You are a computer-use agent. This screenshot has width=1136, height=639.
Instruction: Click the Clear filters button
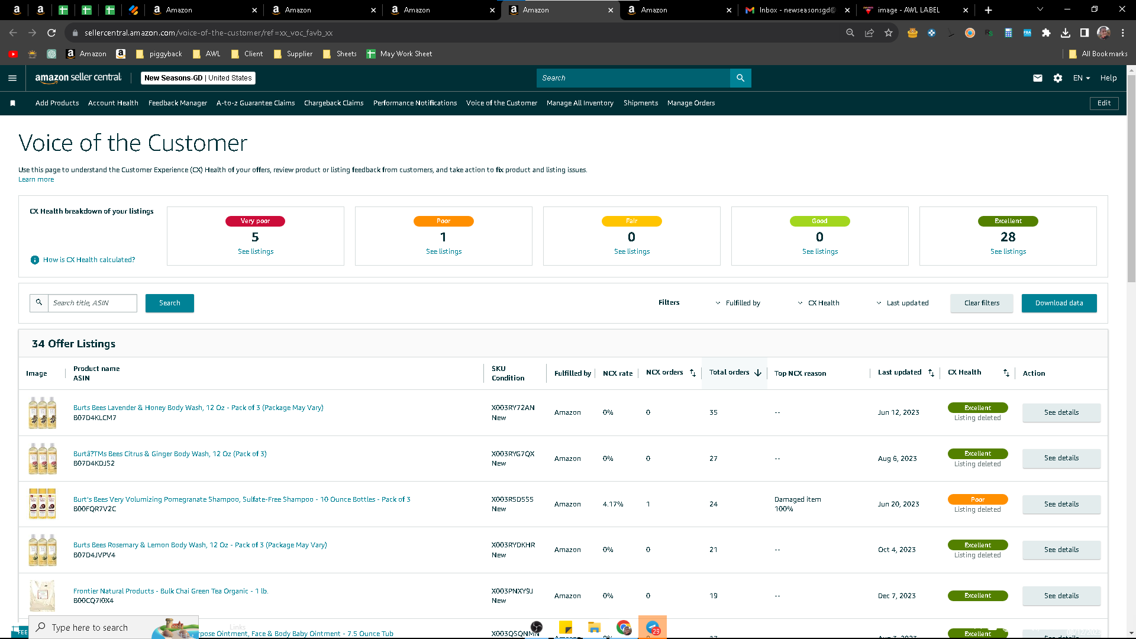pos(982,303)
